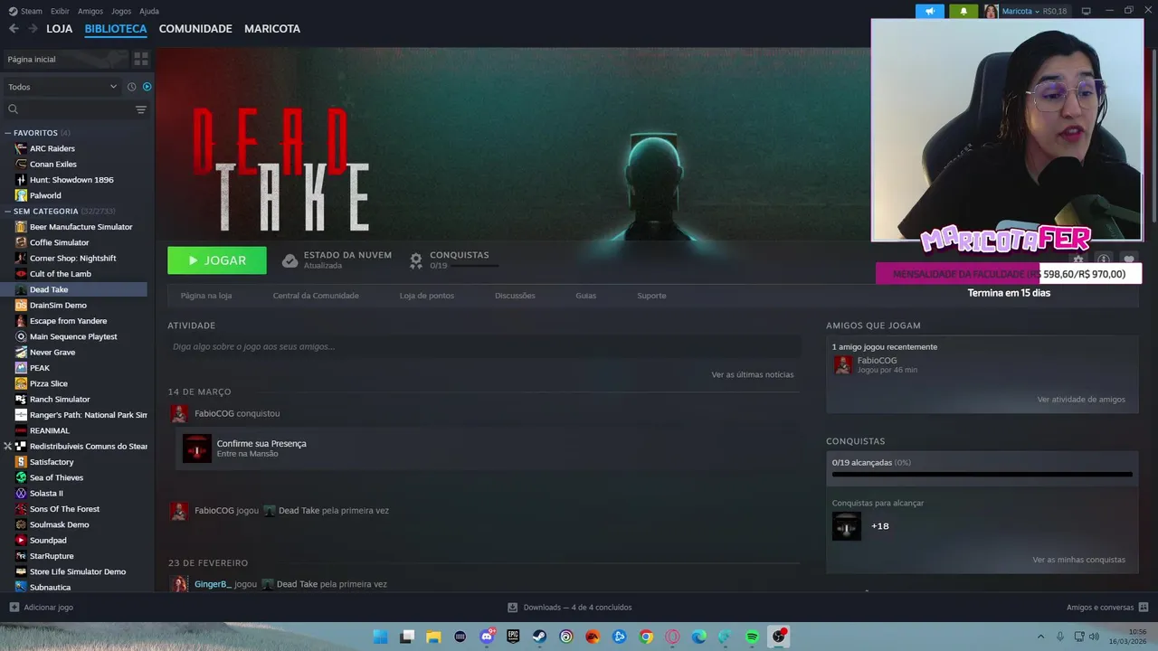
Task: Open the Downloads status bar
Action: [x=570, y=608]
